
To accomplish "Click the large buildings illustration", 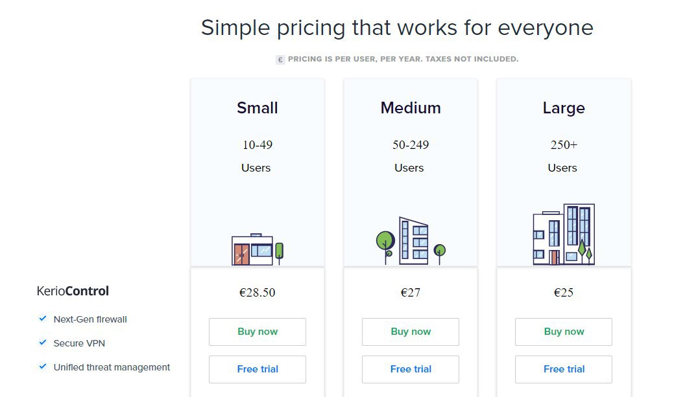I will (x=564, y=234).
